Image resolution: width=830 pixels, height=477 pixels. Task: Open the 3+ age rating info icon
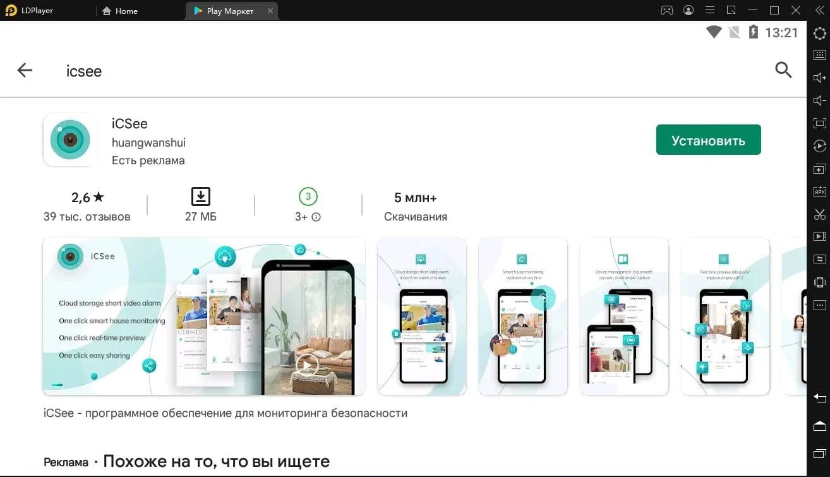click(316, 217)
